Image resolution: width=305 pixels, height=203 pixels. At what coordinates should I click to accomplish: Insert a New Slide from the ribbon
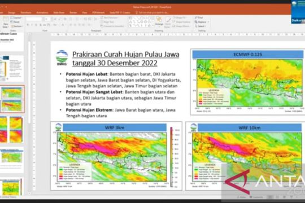pyautogui.click(x=6, y=23)
